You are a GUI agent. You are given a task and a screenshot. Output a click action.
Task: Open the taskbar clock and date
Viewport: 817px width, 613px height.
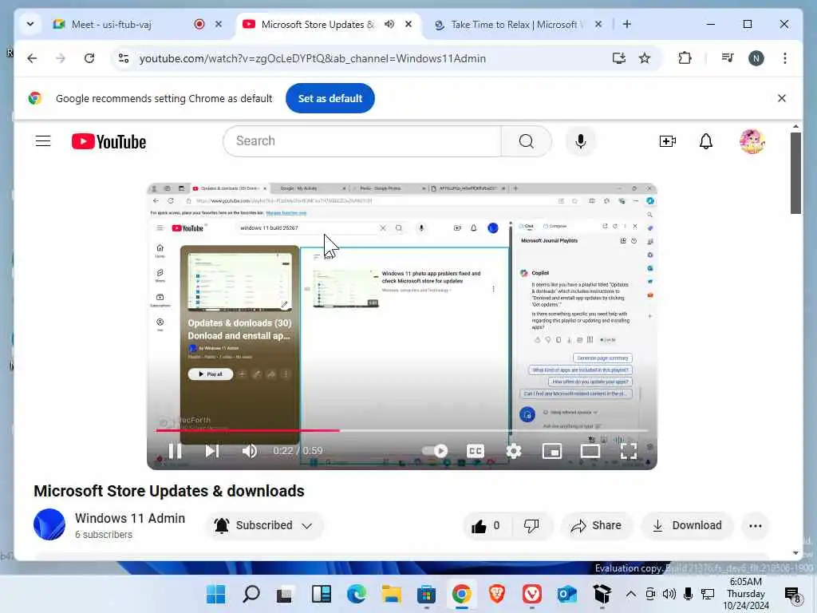coord(746,594)
